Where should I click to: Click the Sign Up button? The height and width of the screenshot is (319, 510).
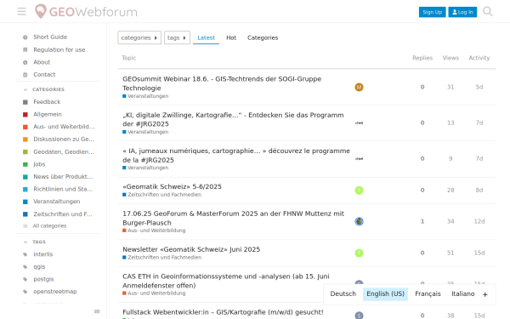[x=432, y=12]
